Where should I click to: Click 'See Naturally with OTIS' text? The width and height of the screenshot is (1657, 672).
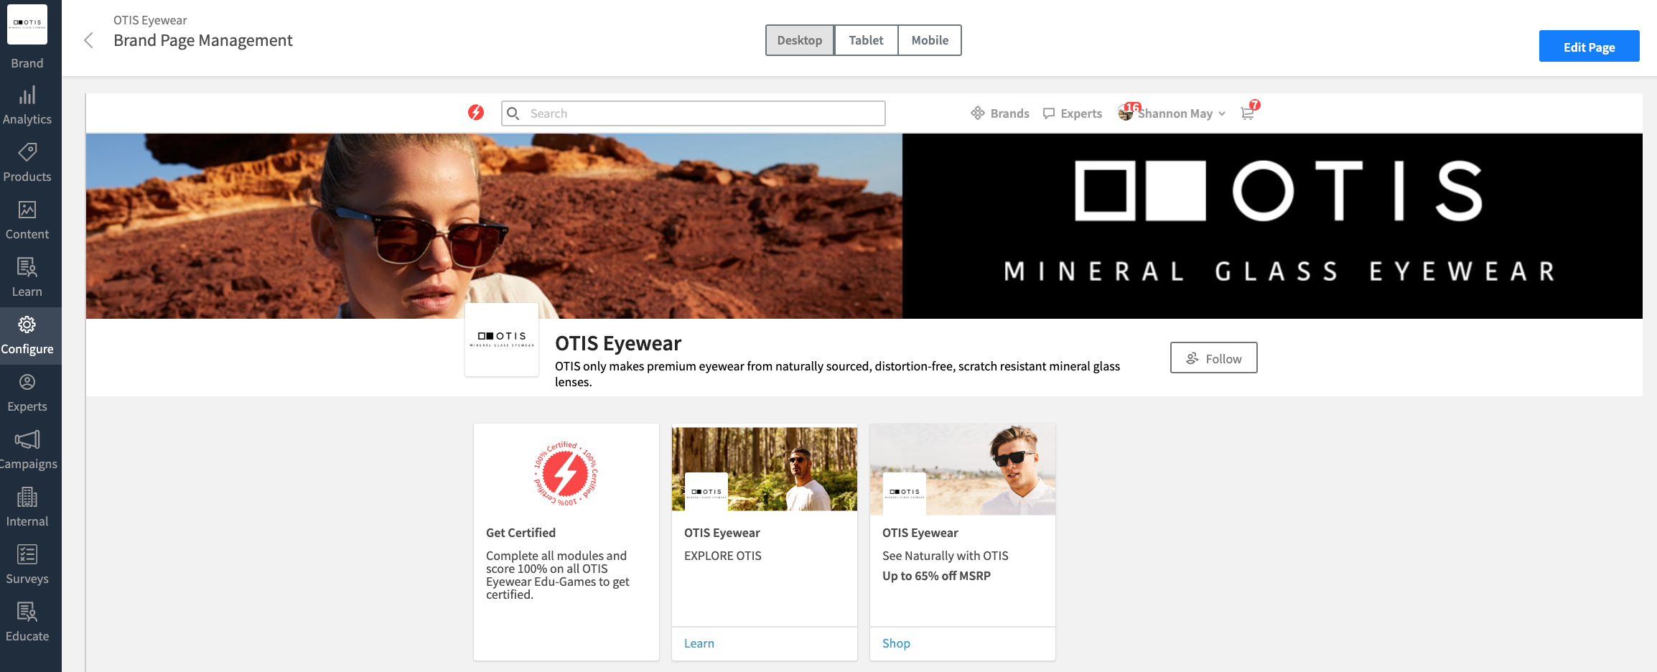[x=946, y=556]
